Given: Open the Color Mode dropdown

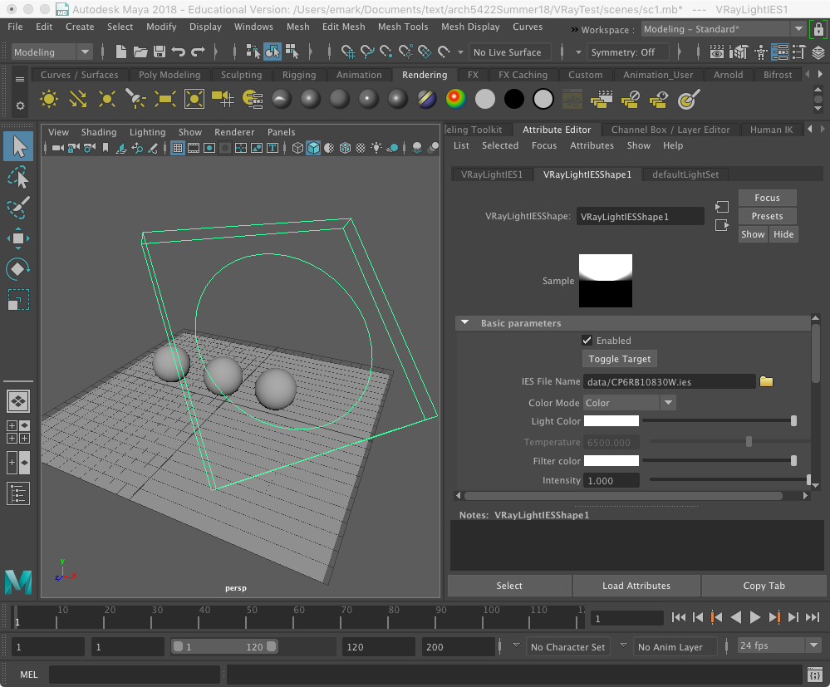Looking at the screenshot, I should pos(630,403).
